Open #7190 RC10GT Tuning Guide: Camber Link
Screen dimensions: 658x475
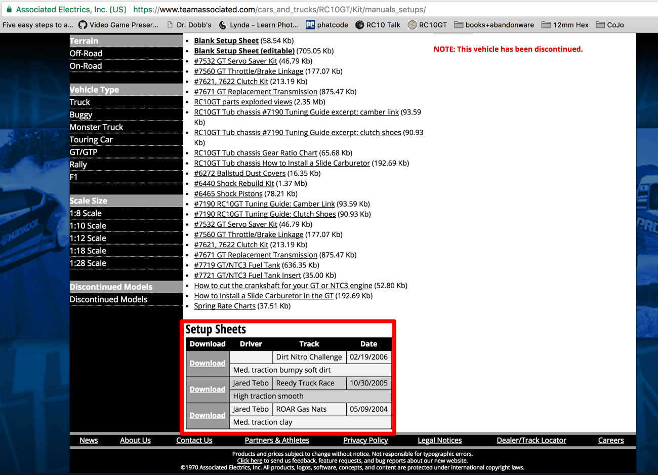click(264, 204)
